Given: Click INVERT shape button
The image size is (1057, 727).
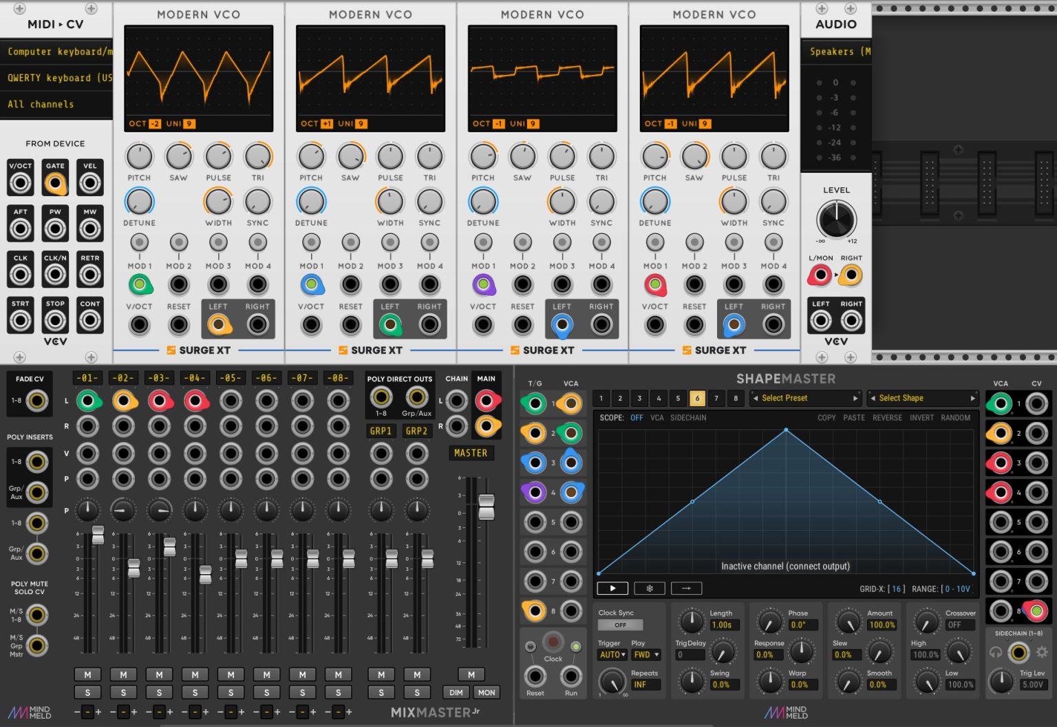Looking at the screenshot, I should [x=921, y=418].
